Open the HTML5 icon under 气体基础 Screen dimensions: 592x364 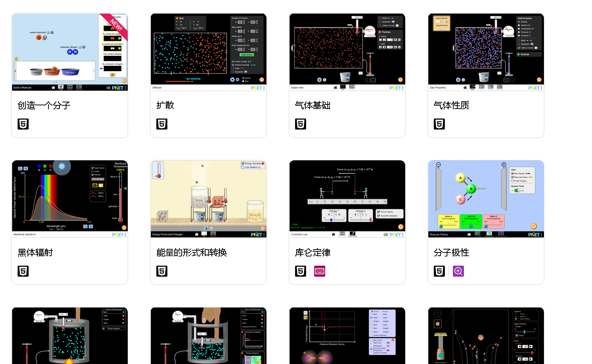tap(301, 124)
